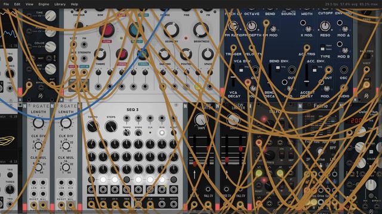Viewport: 382px width, 214px height.
Task: Click the X MOD. small knob
Action: [x=309, y=29]
